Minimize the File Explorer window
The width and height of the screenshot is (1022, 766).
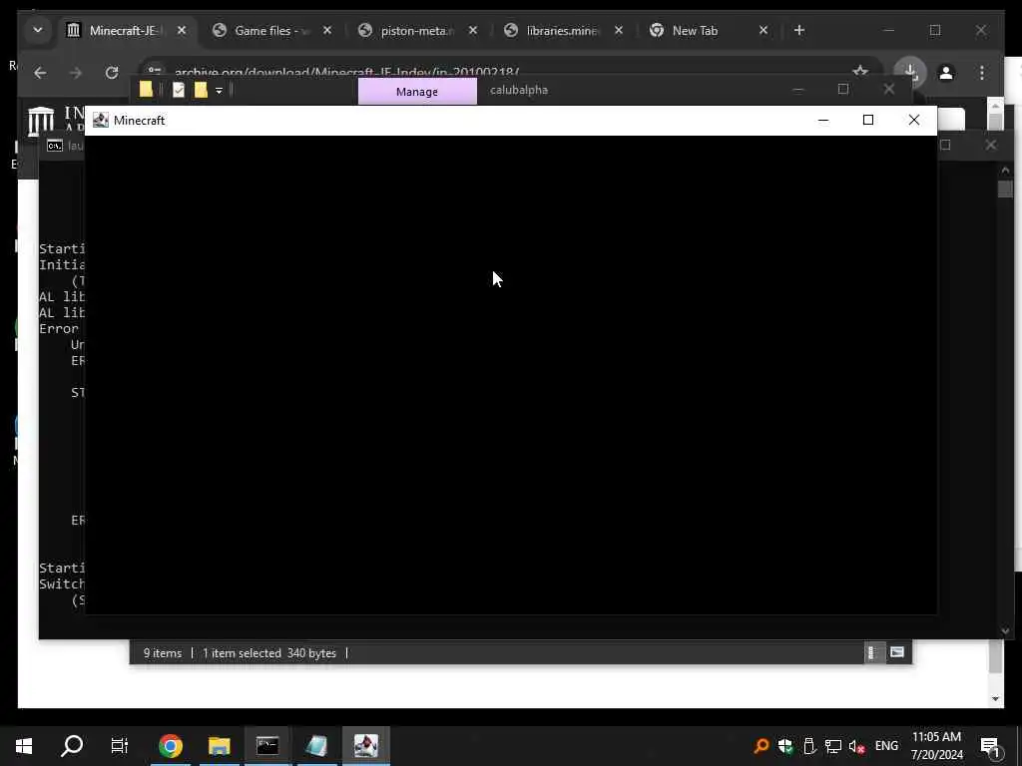point(798,89)
